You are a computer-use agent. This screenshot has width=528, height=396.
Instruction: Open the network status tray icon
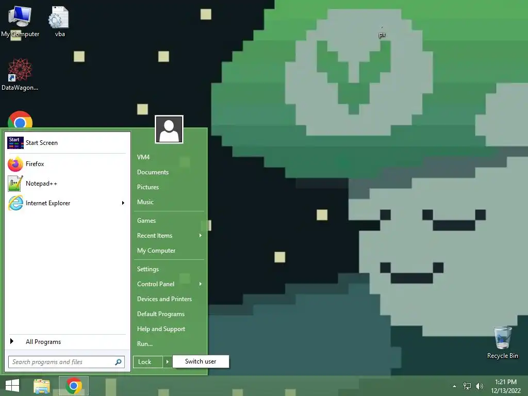click(x=467, y=386)
